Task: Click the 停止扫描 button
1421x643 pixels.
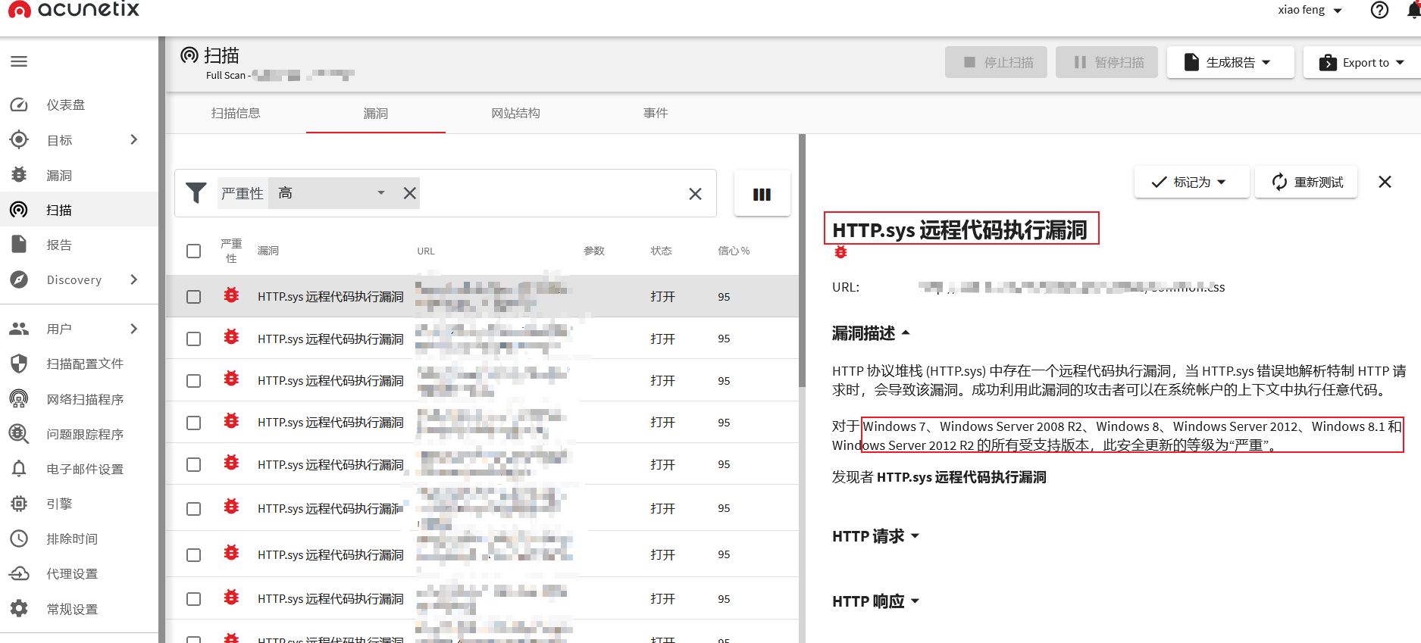Action: [x=996, y=62]
